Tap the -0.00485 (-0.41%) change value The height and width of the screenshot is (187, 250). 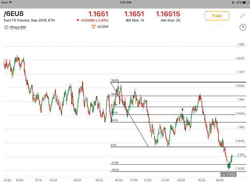coord(94,20)
